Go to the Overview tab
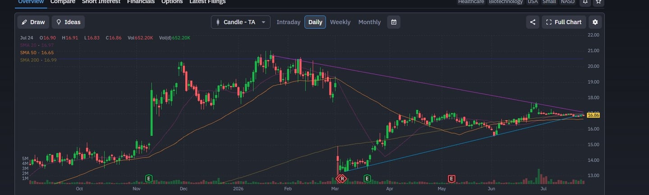The width and height of the screenshot is (649, 195). (31, 2)
